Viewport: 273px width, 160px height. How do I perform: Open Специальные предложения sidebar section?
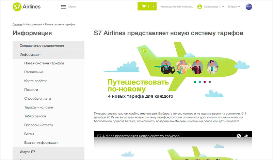point(48,45)
